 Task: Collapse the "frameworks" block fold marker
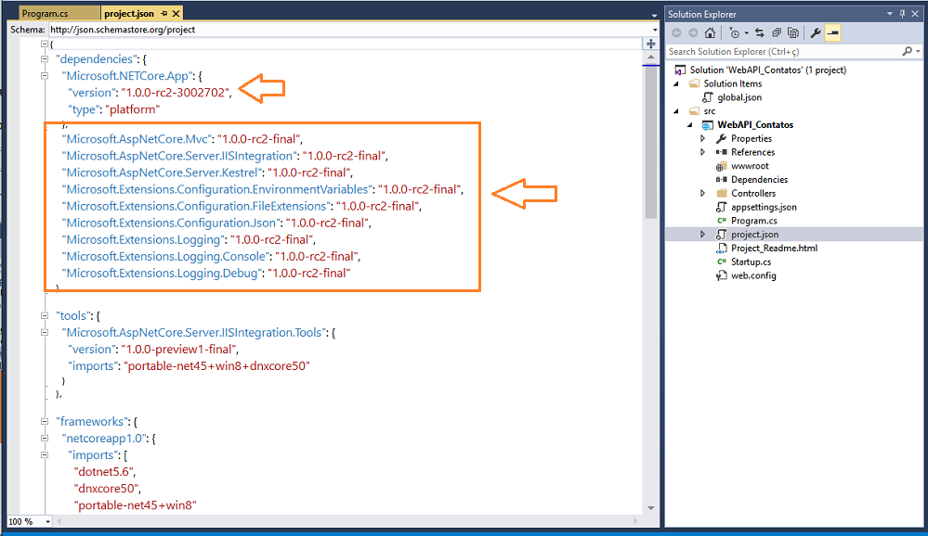[45, 421]
